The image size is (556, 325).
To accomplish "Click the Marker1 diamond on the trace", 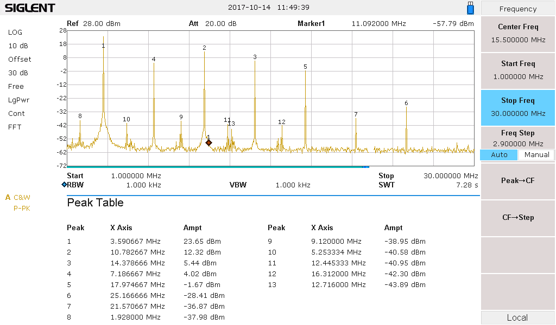I will [x=208, y=142].
